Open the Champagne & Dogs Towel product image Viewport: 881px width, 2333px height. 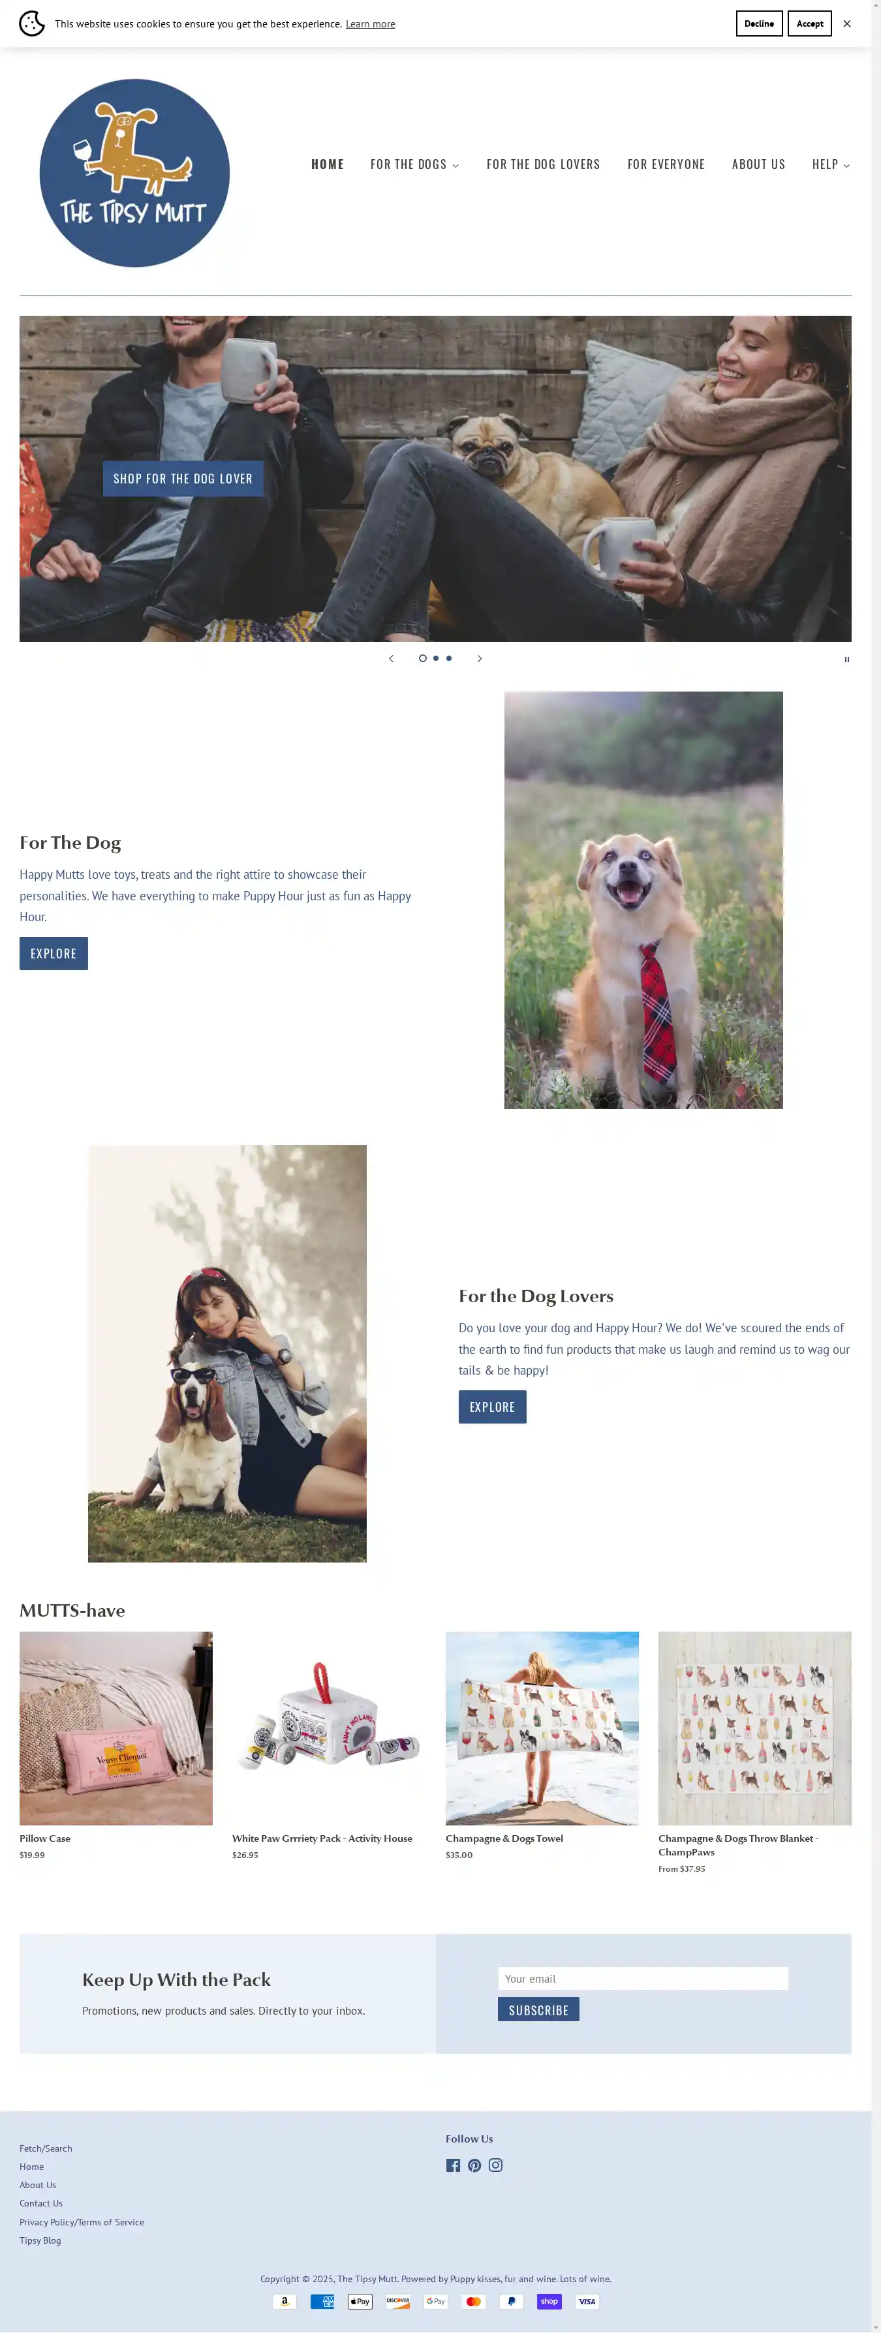coord(542,1728)
